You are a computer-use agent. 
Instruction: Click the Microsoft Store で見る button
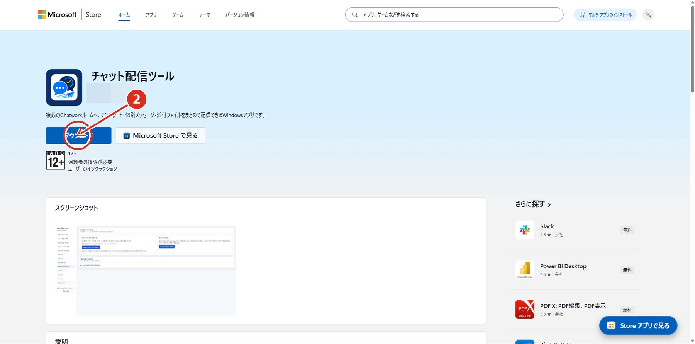click(161, 136)
